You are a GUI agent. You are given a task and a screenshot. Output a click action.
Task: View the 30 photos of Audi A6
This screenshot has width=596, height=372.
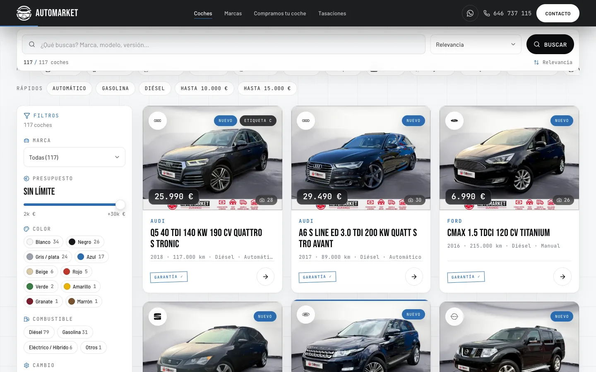point(415,200)
